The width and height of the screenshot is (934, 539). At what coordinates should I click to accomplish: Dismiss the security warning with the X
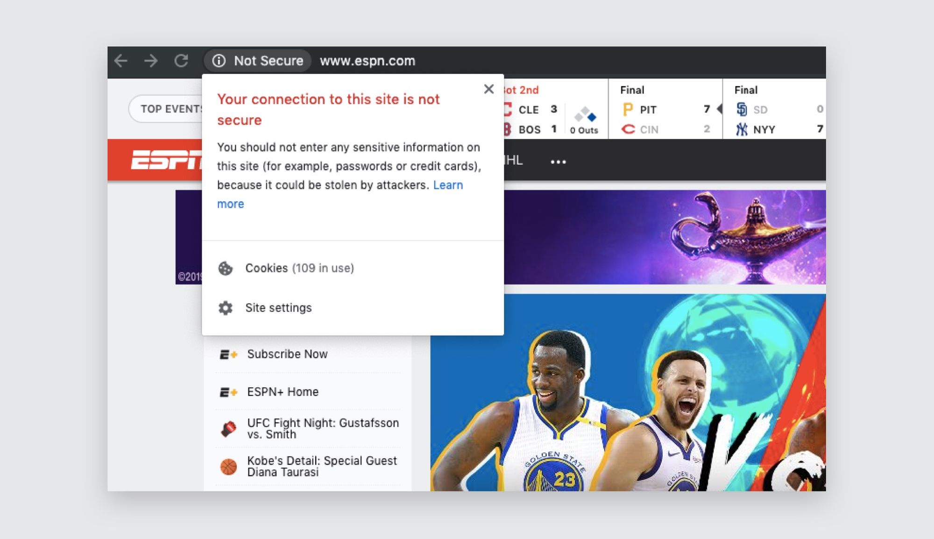click(488, 89)
